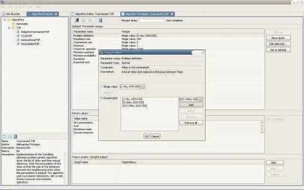Open the File menu
This screenshot has height=190, width=304.
pyautogui.click(x=3, y=7)
